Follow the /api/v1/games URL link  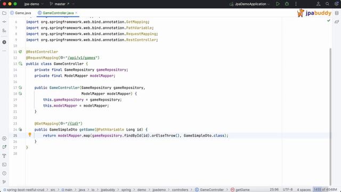[82, 58]
